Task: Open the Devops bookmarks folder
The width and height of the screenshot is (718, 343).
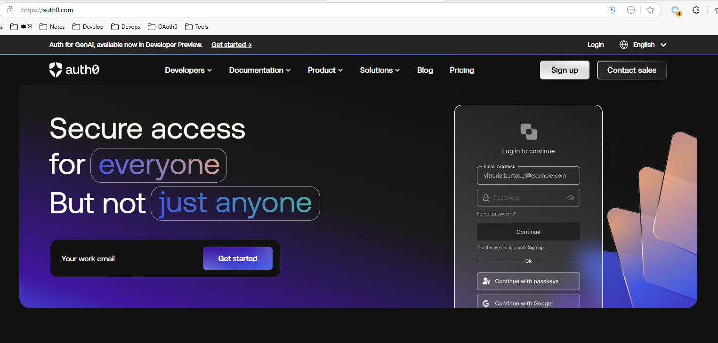Action: 126,27
